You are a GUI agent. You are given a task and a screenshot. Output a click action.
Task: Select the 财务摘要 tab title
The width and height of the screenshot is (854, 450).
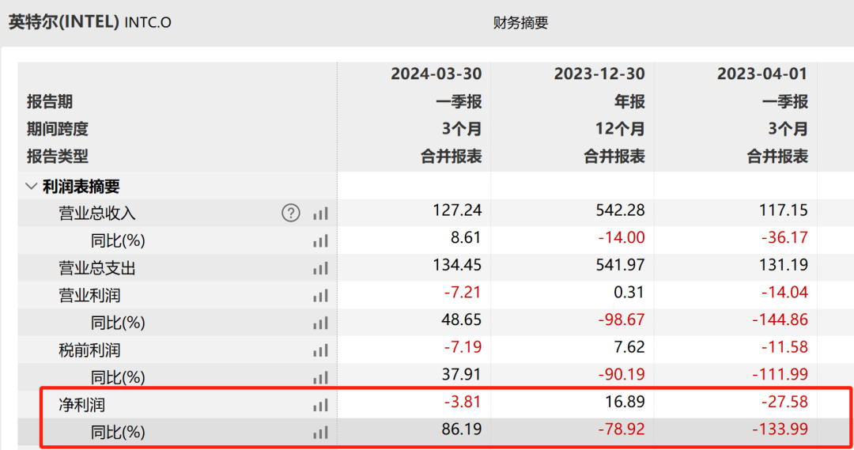tap(520, 23)
